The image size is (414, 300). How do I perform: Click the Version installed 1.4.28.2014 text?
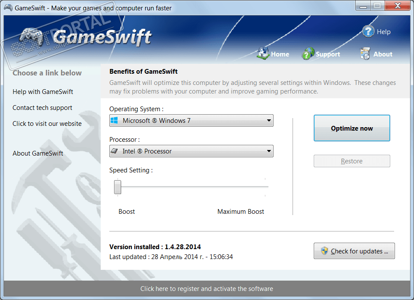click(x=155, y=247)
